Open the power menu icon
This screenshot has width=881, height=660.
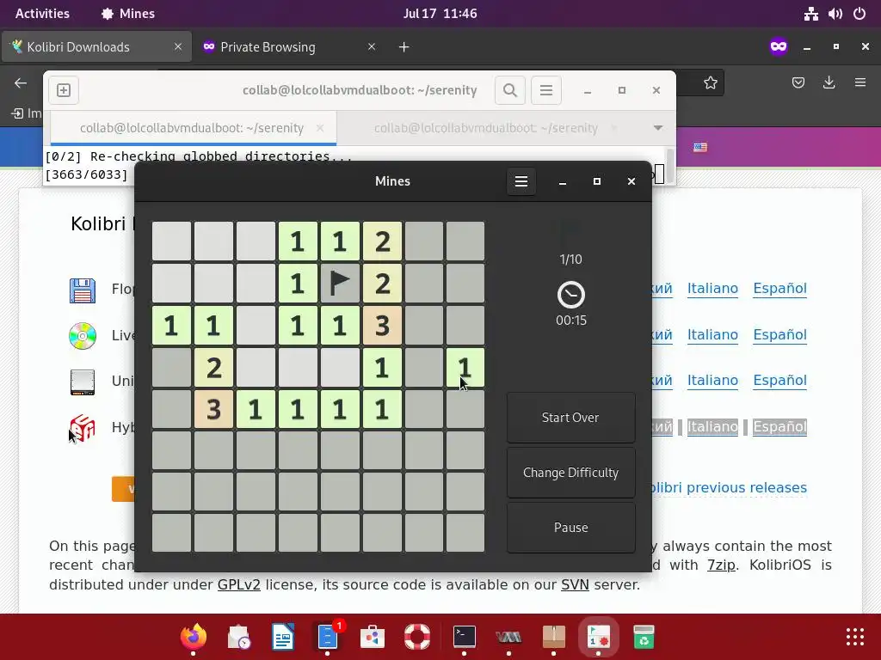click(859, 14)
